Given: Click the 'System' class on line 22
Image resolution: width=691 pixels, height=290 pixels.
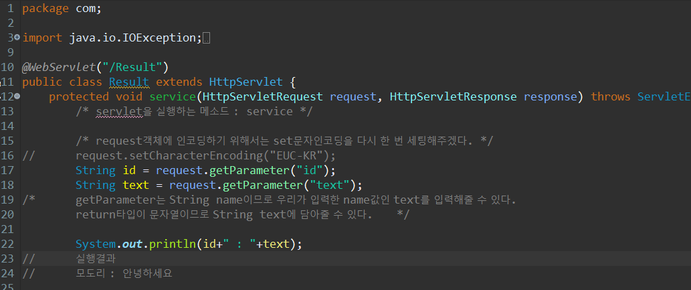Looking at the screenshot, I should pyautogui.click(x=95, y=244).
